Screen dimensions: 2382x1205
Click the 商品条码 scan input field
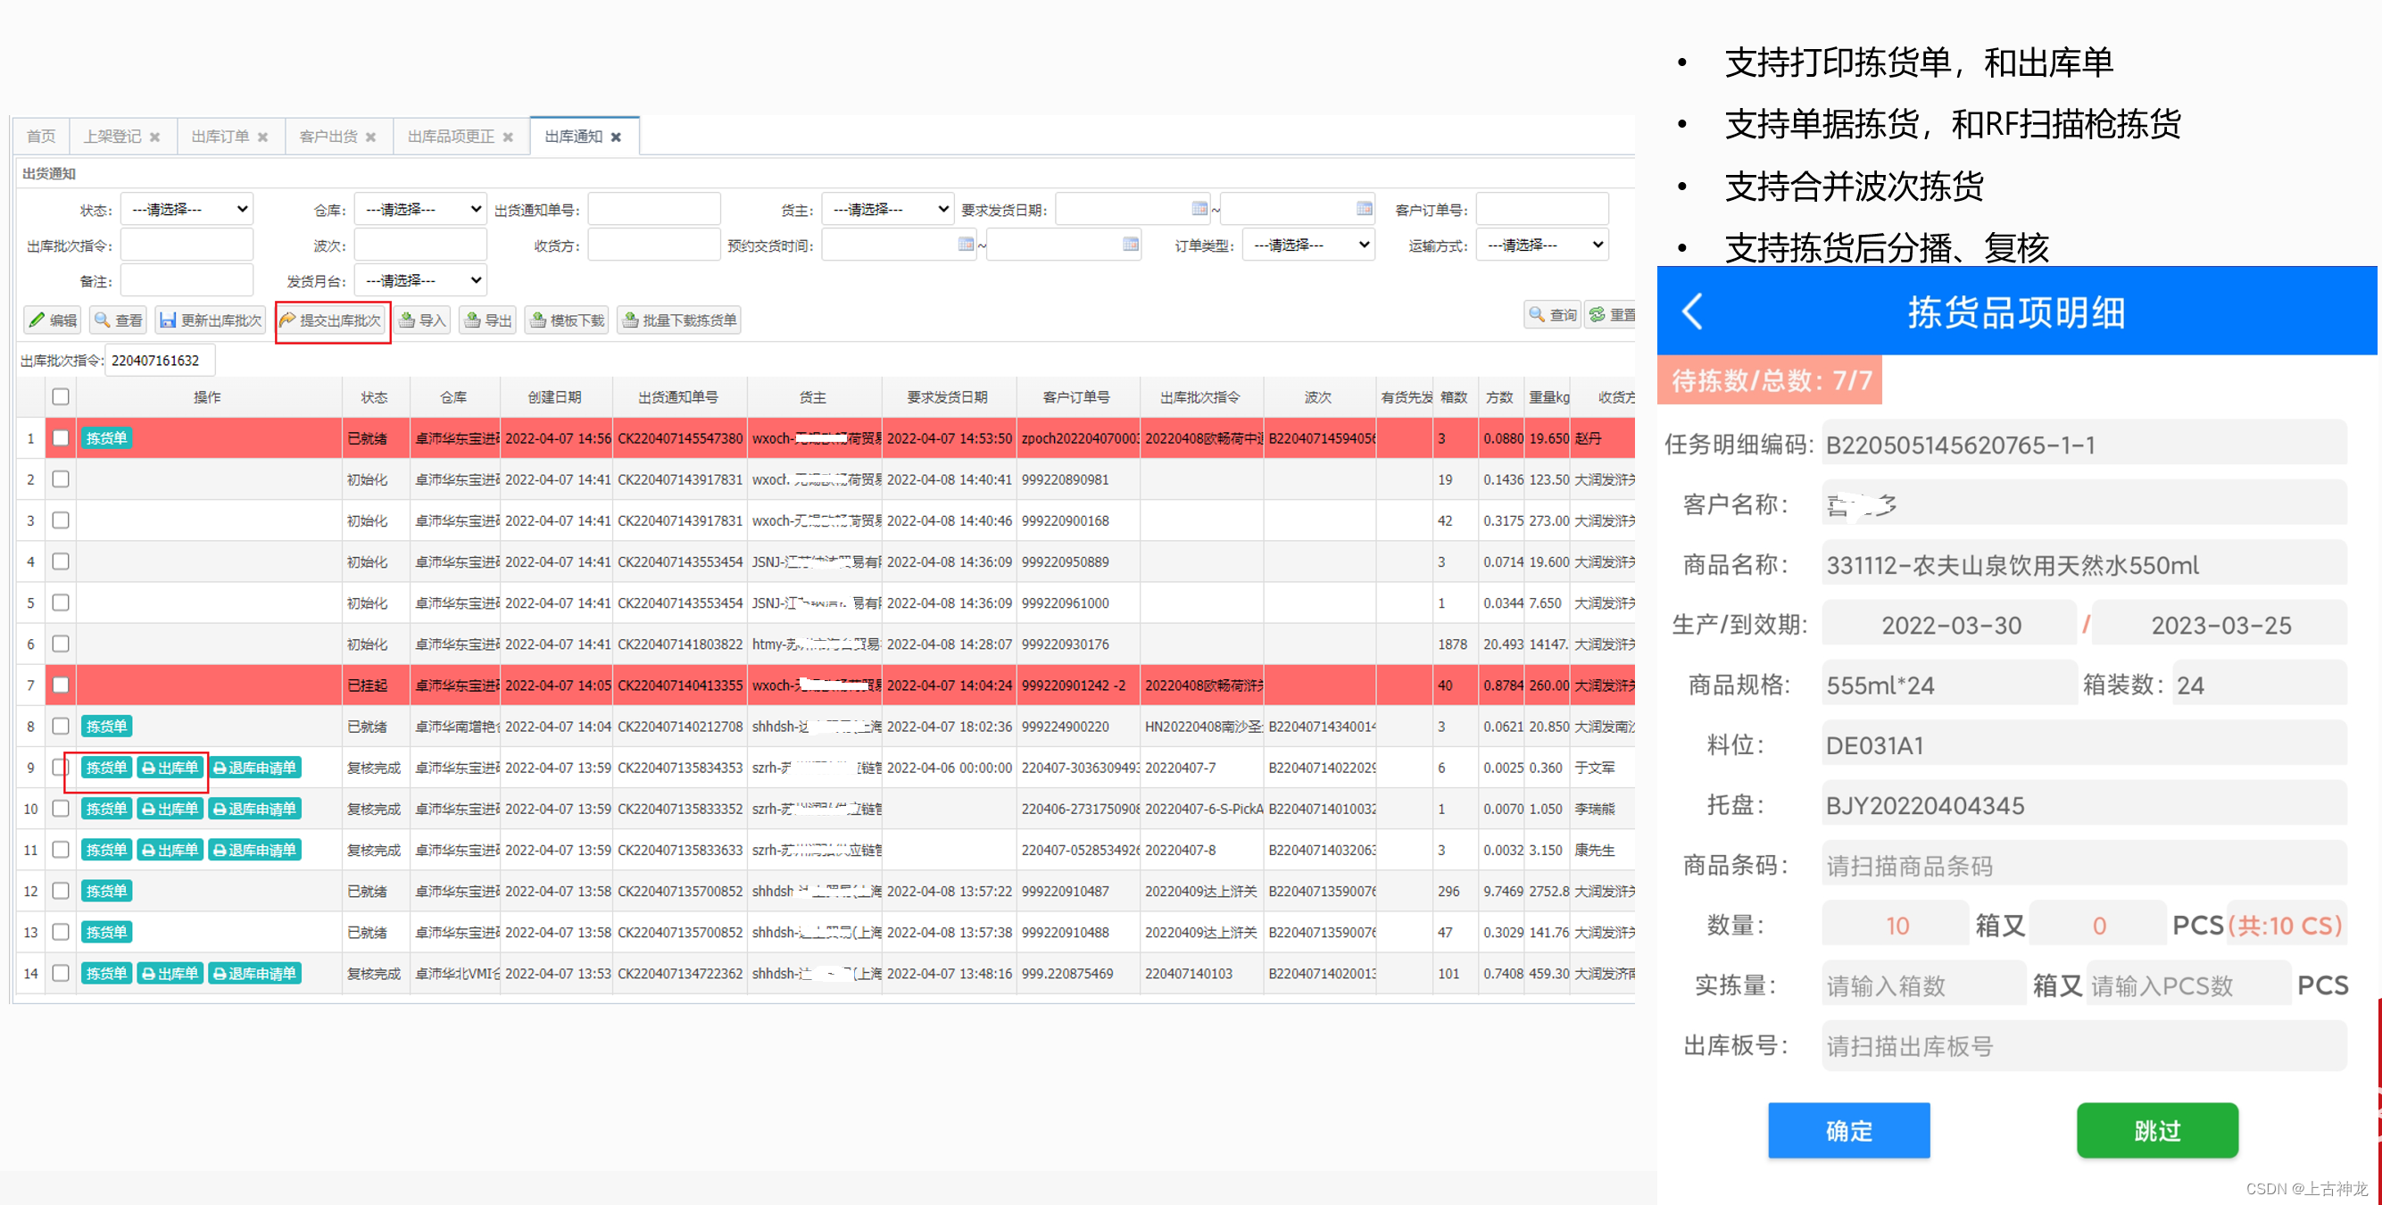point(2084,865)
